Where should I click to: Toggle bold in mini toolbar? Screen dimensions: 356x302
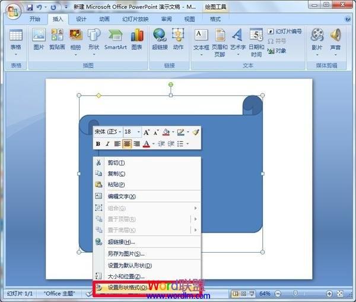pos(98,144)
